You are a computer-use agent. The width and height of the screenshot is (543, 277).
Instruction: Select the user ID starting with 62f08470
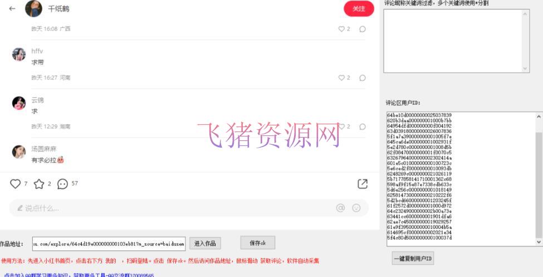419,152
